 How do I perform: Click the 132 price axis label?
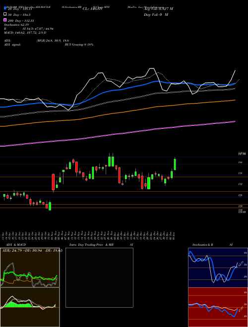pos(240,184)
